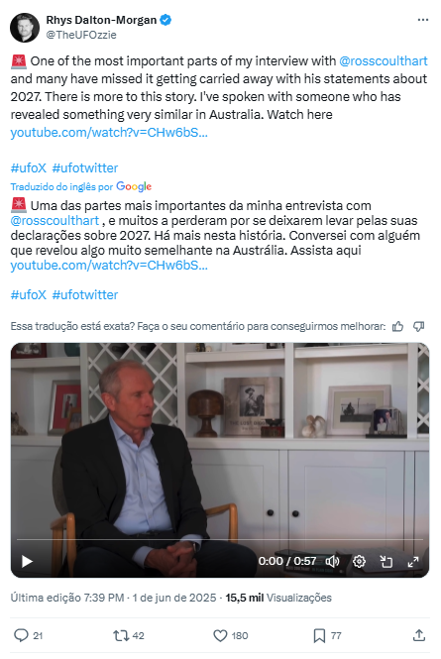This screenshot has width=441, height=659.
Task: Click the video progress bar
Action: click(x=220, y=539)
